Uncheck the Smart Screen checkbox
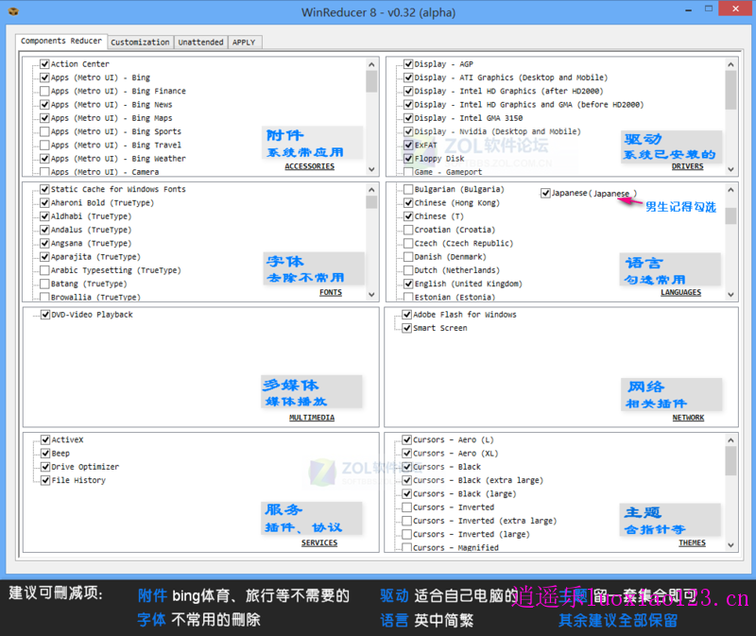The height and width of the screenshot is (636, 756). pos(407,328)
